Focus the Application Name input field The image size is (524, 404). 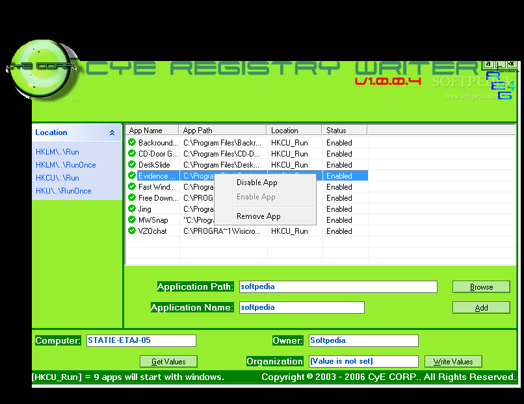tap(302, 307)
